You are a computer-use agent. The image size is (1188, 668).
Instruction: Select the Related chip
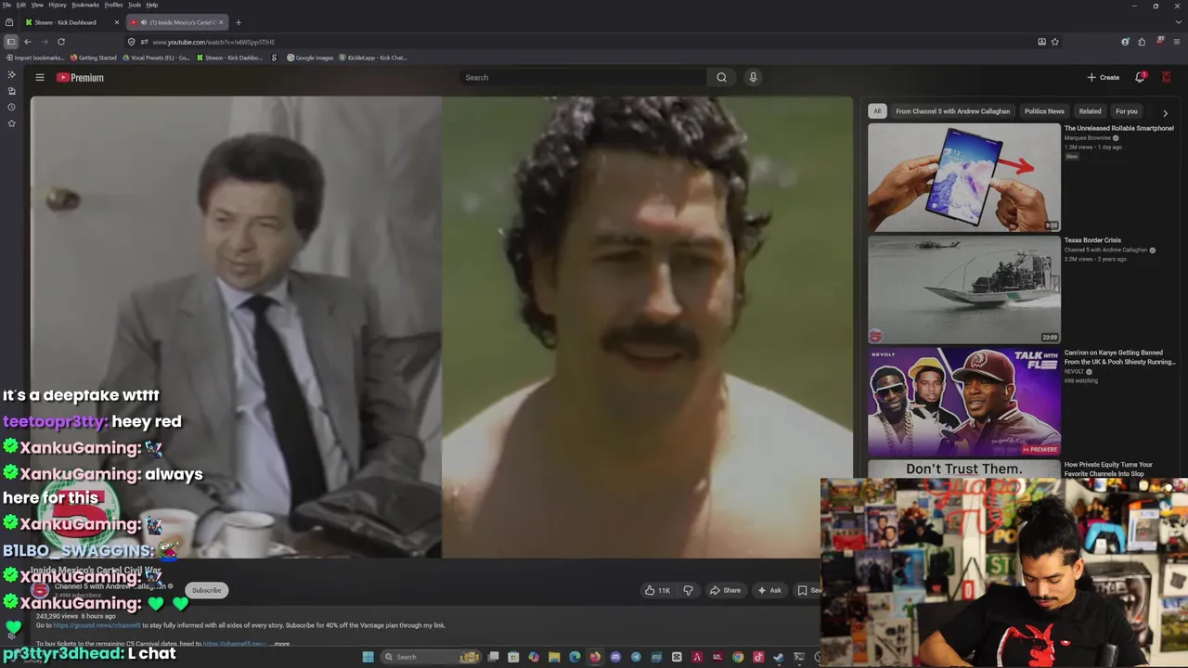click(1090, 111)
